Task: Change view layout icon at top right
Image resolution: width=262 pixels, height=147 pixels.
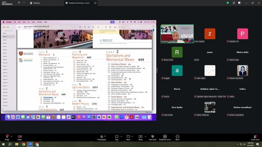Action: click(x=239, y=3)
